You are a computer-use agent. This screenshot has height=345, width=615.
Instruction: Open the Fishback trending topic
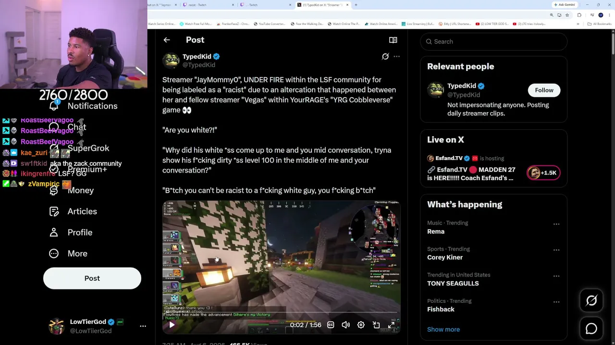[x=441, y=309]
